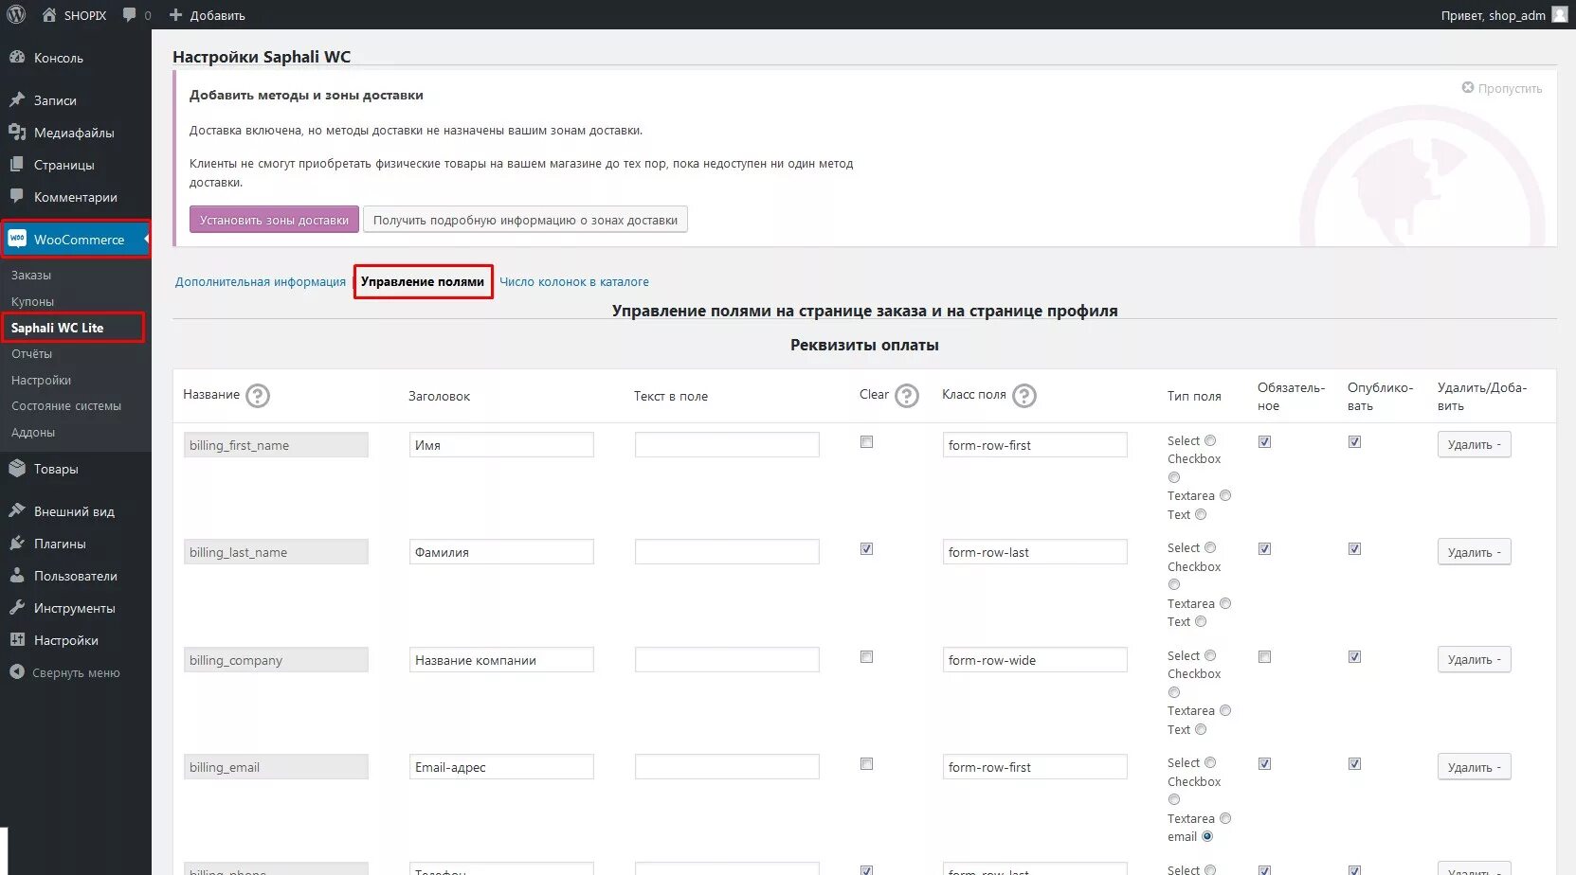Click the Записи pin icon

17,99
